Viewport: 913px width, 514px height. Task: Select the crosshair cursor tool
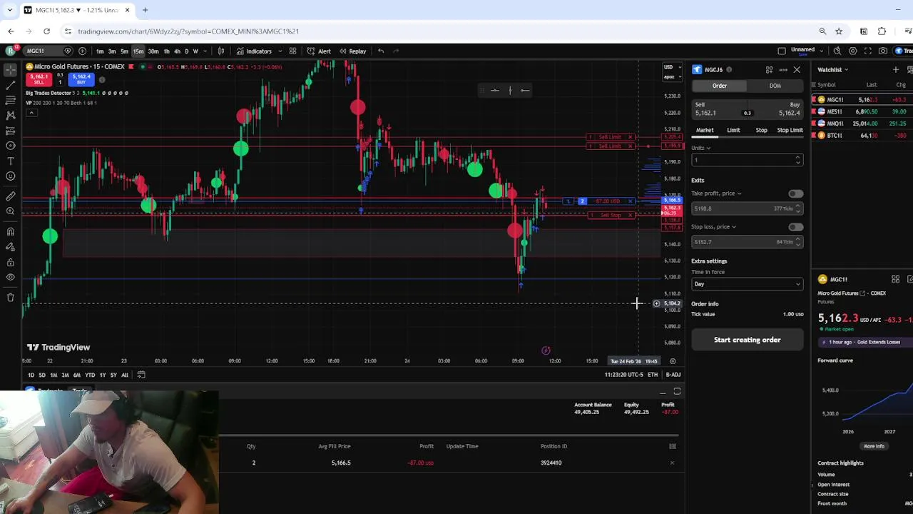(10, 69)
